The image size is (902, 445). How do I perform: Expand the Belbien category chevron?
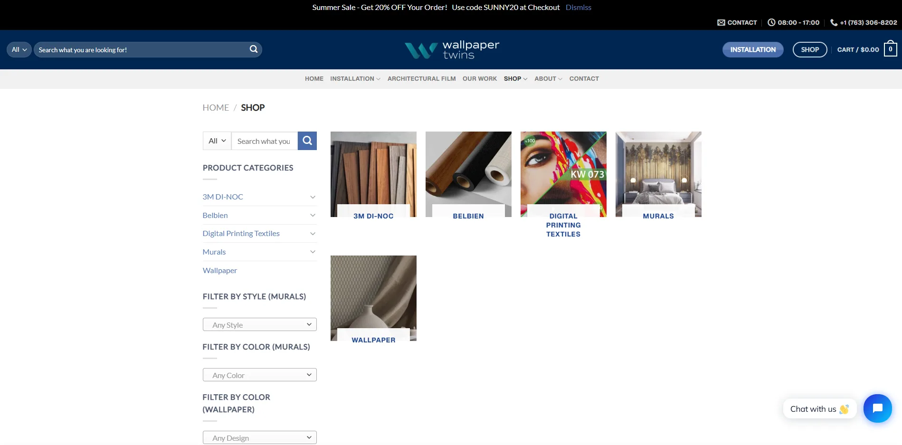click(x=313, y=216)
